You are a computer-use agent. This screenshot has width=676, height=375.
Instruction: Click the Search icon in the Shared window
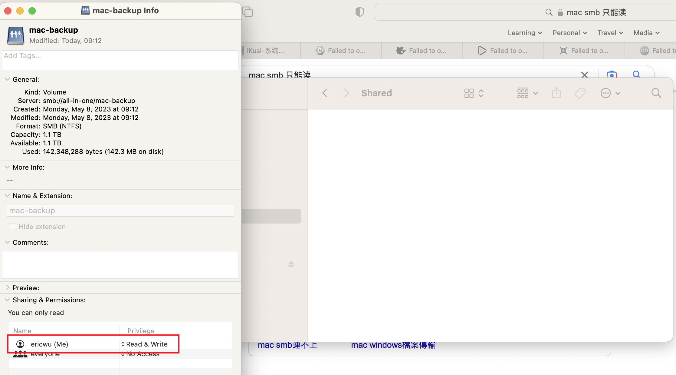click(x=656, y=93)
